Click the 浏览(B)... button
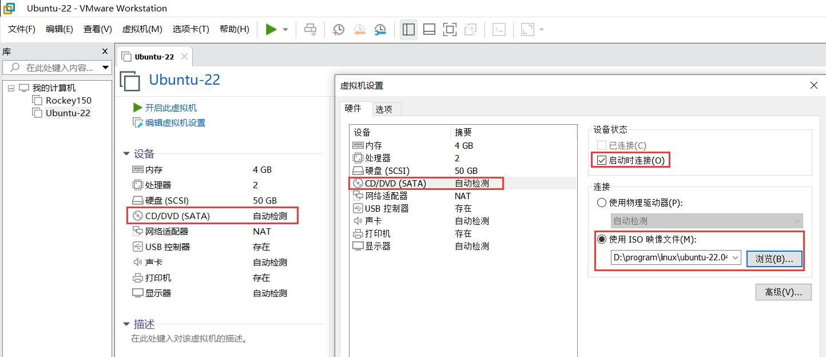826x357 pixels. 775,259
